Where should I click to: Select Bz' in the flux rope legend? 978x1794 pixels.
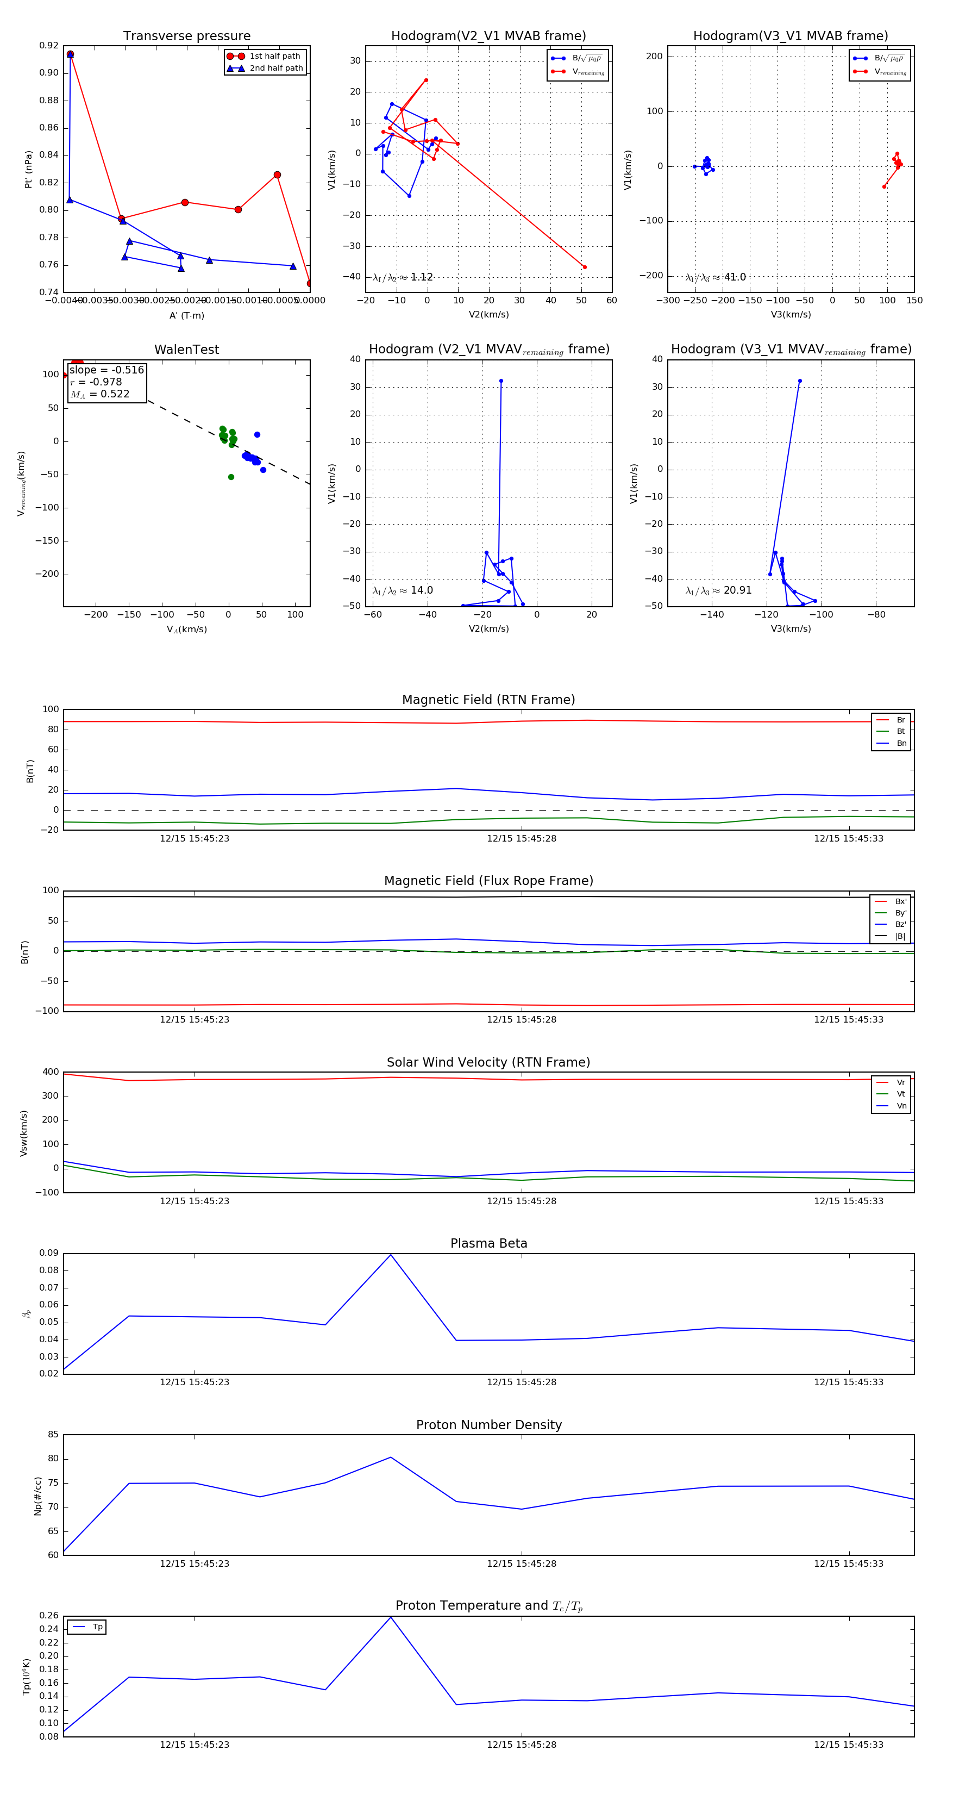pyautogui.click(x=891, y=925)
